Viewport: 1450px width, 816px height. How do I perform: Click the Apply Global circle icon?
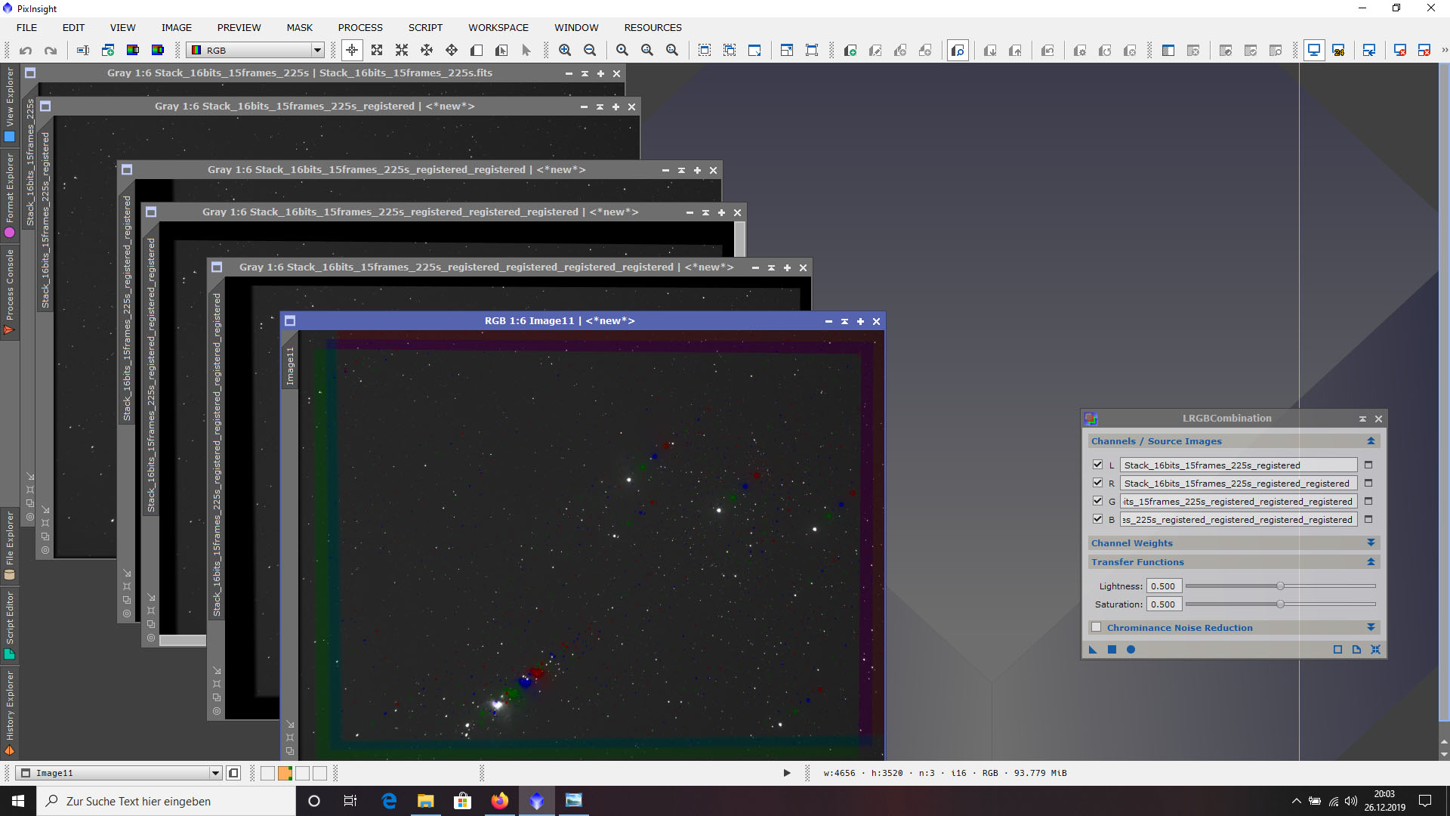coord(1131,650)
